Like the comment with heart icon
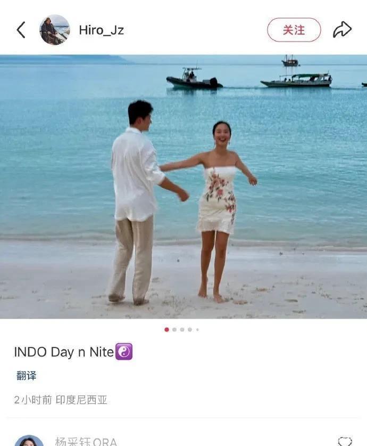 [345, 441]
